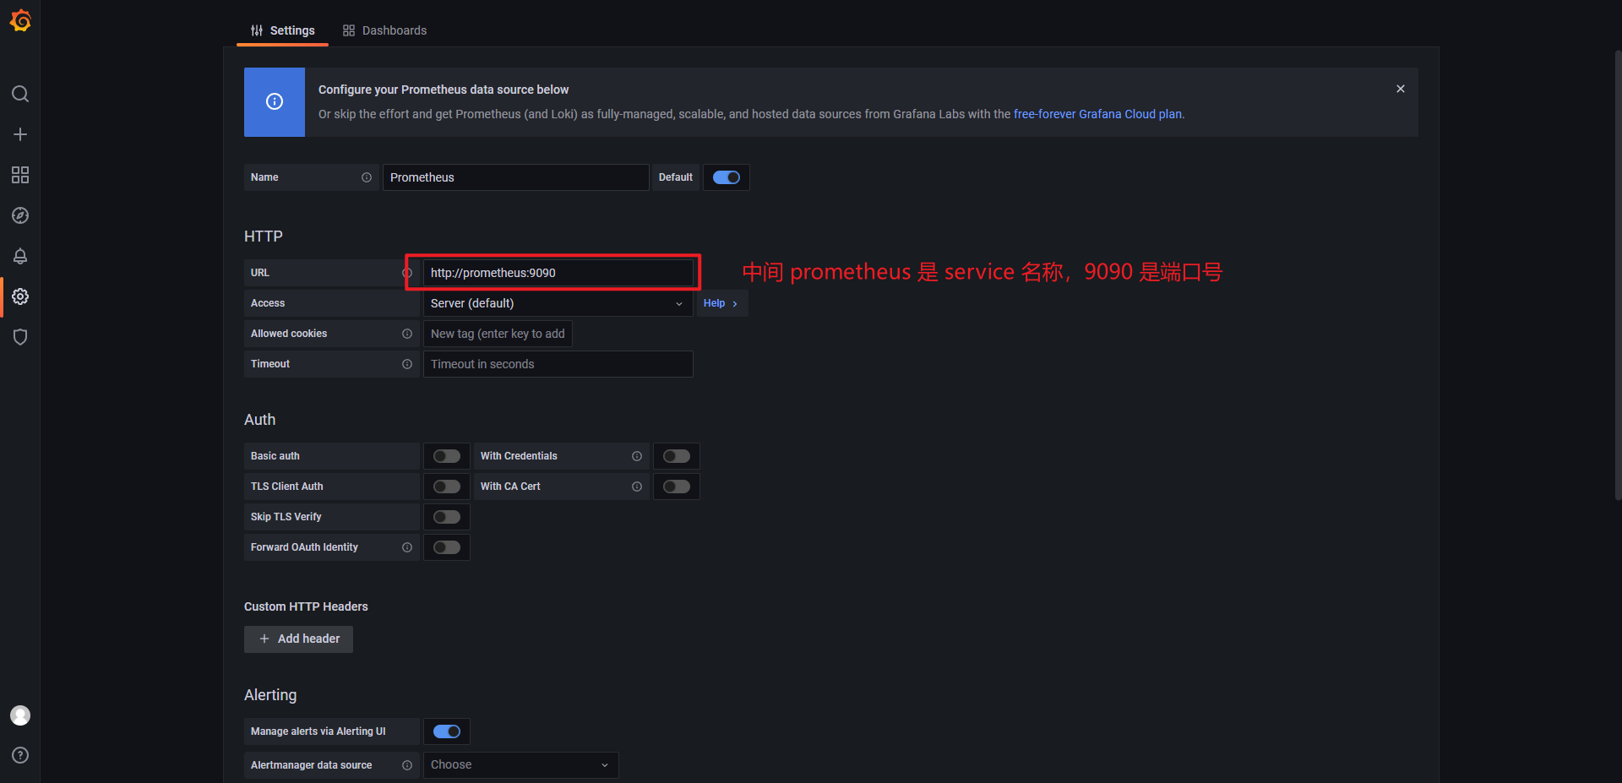The width and height of the screenshot is (1622, 783).
Task: Click the Custom HTTP Headers heading
Action: 306,606
